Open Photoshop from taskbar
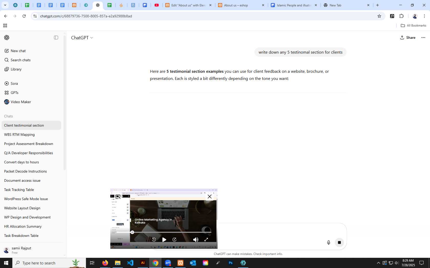Image resolution: width=430 pixels, height=268 pixels. [231, 263]
